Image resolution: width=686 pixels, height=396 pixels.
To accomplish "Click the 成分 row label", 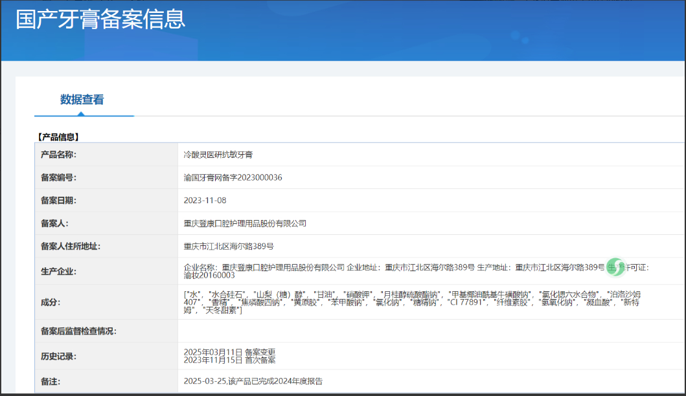I will pyautogui.click(x=51, y=302).
